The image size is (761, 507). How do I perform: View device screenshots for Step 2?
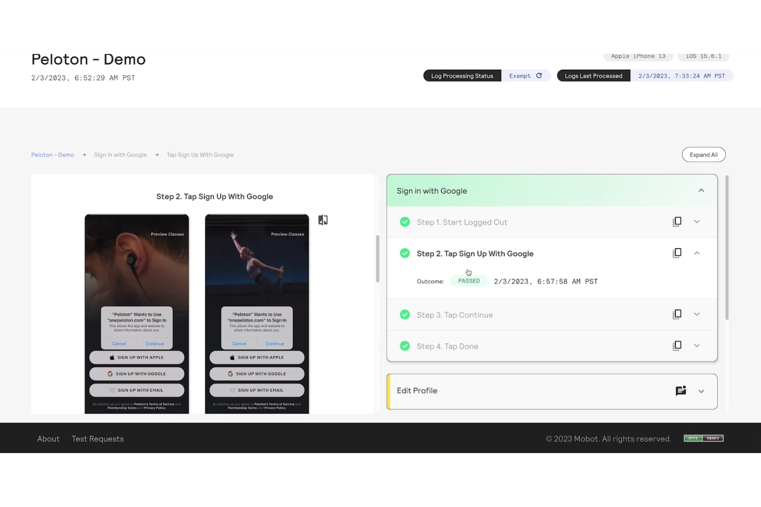[677, 253]
